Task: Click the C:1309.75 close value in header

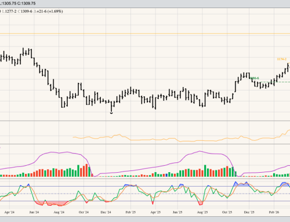Action: pos(26,3)
